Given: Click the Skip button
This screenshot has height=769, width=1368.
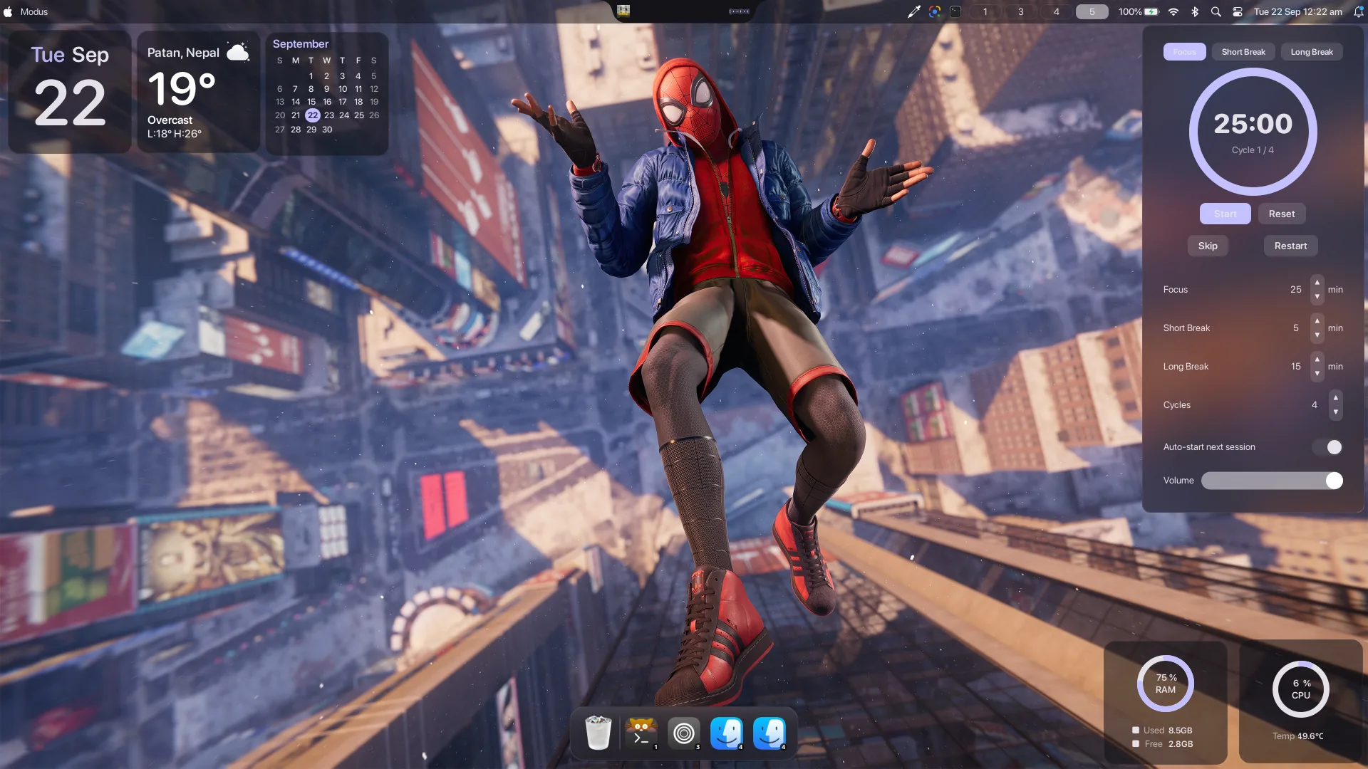Looking at the screenshot, I should pyautogui.click(x=1208, y=246).
